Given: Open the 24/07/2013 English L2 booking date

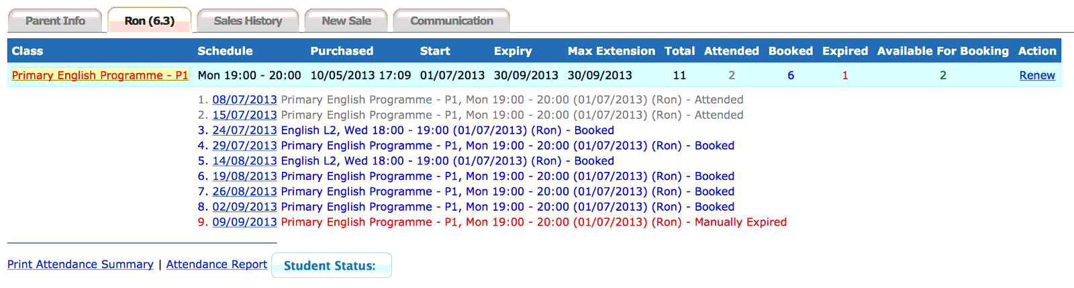Looking at the screenshot, I should (244, 130).
